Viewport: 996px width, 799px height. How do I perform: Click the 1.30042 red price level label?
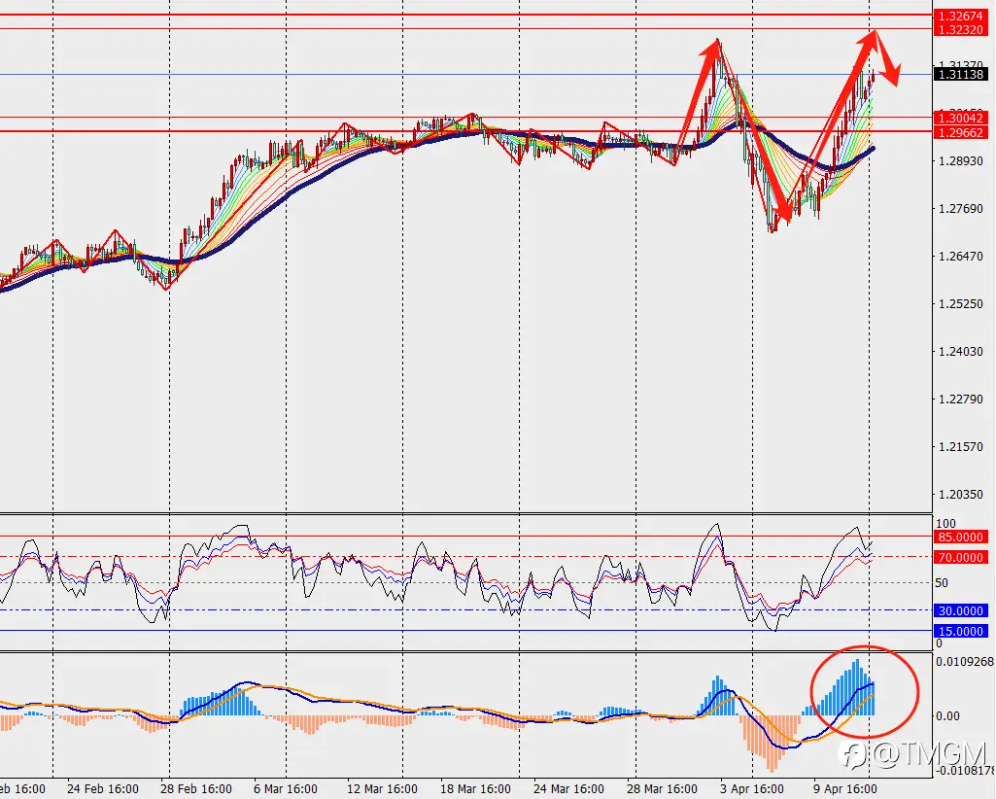960,119
